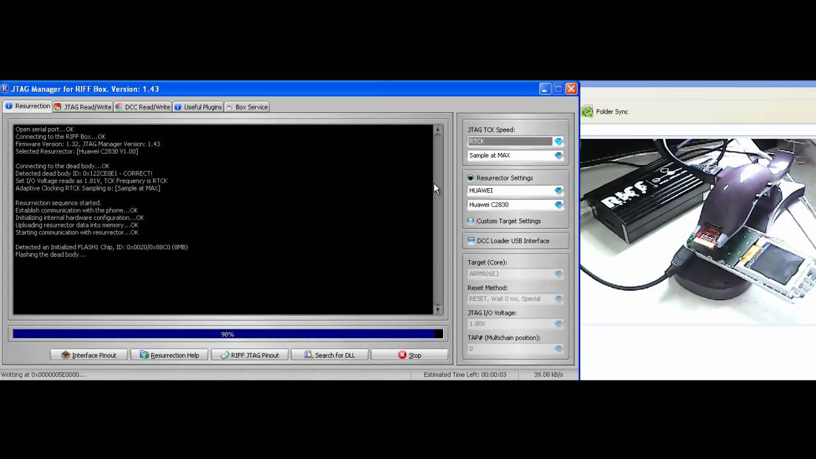This screenshot has height=459, width=816.
Task: Click the 'Selected Resurrector' log line
Action: coord(76,152)
